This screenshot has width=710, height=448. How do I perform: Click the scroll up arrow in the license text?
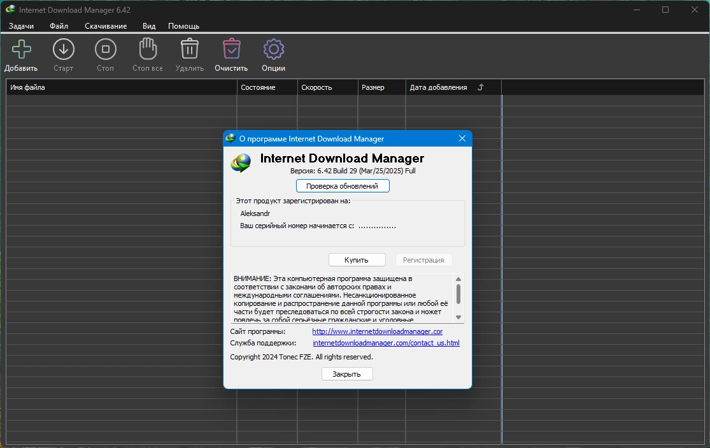pos(458,279)
